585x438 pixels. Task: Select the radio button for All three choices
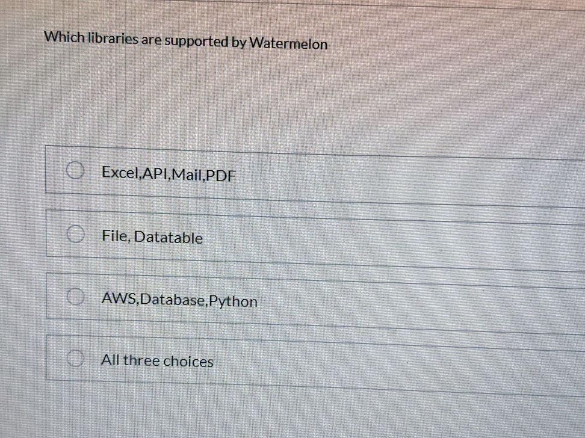tap(75, 357)
